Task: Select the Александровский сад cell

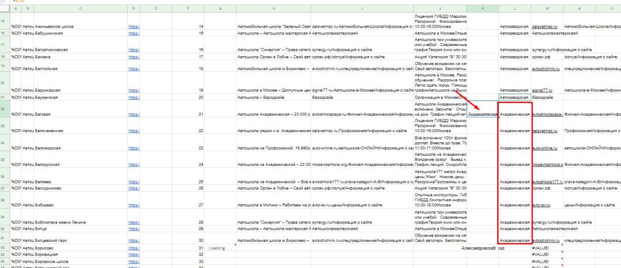Action: pyautogui.click(x=482, y=248)
